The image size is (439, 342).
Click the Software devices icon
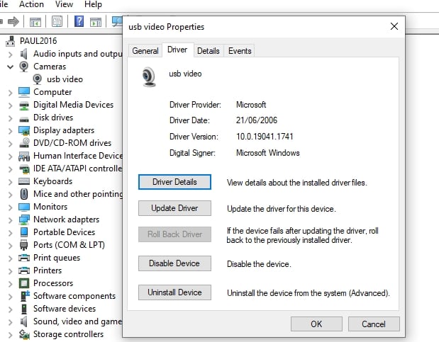coord(24,309)
